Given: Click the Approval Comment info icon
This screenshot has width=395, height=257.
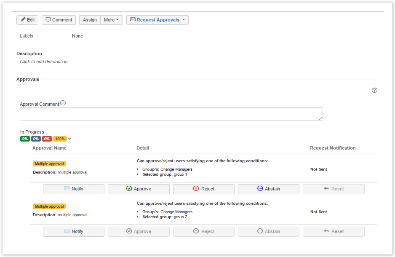Looking at the screenshot, I should click(x=63, y=103).
